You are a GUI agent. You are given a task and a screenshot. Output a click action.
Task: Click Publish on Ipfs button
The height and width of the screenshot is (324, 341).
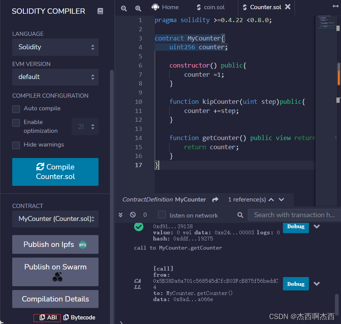(55, 245)
